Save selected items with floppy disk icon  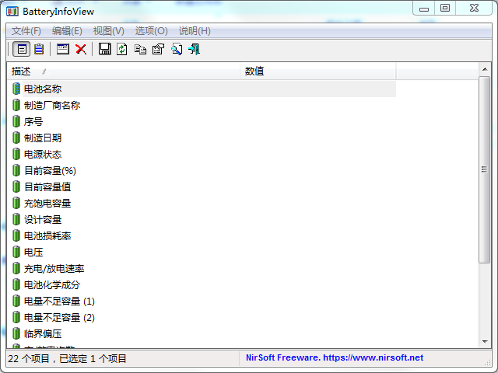pos(105,49)
